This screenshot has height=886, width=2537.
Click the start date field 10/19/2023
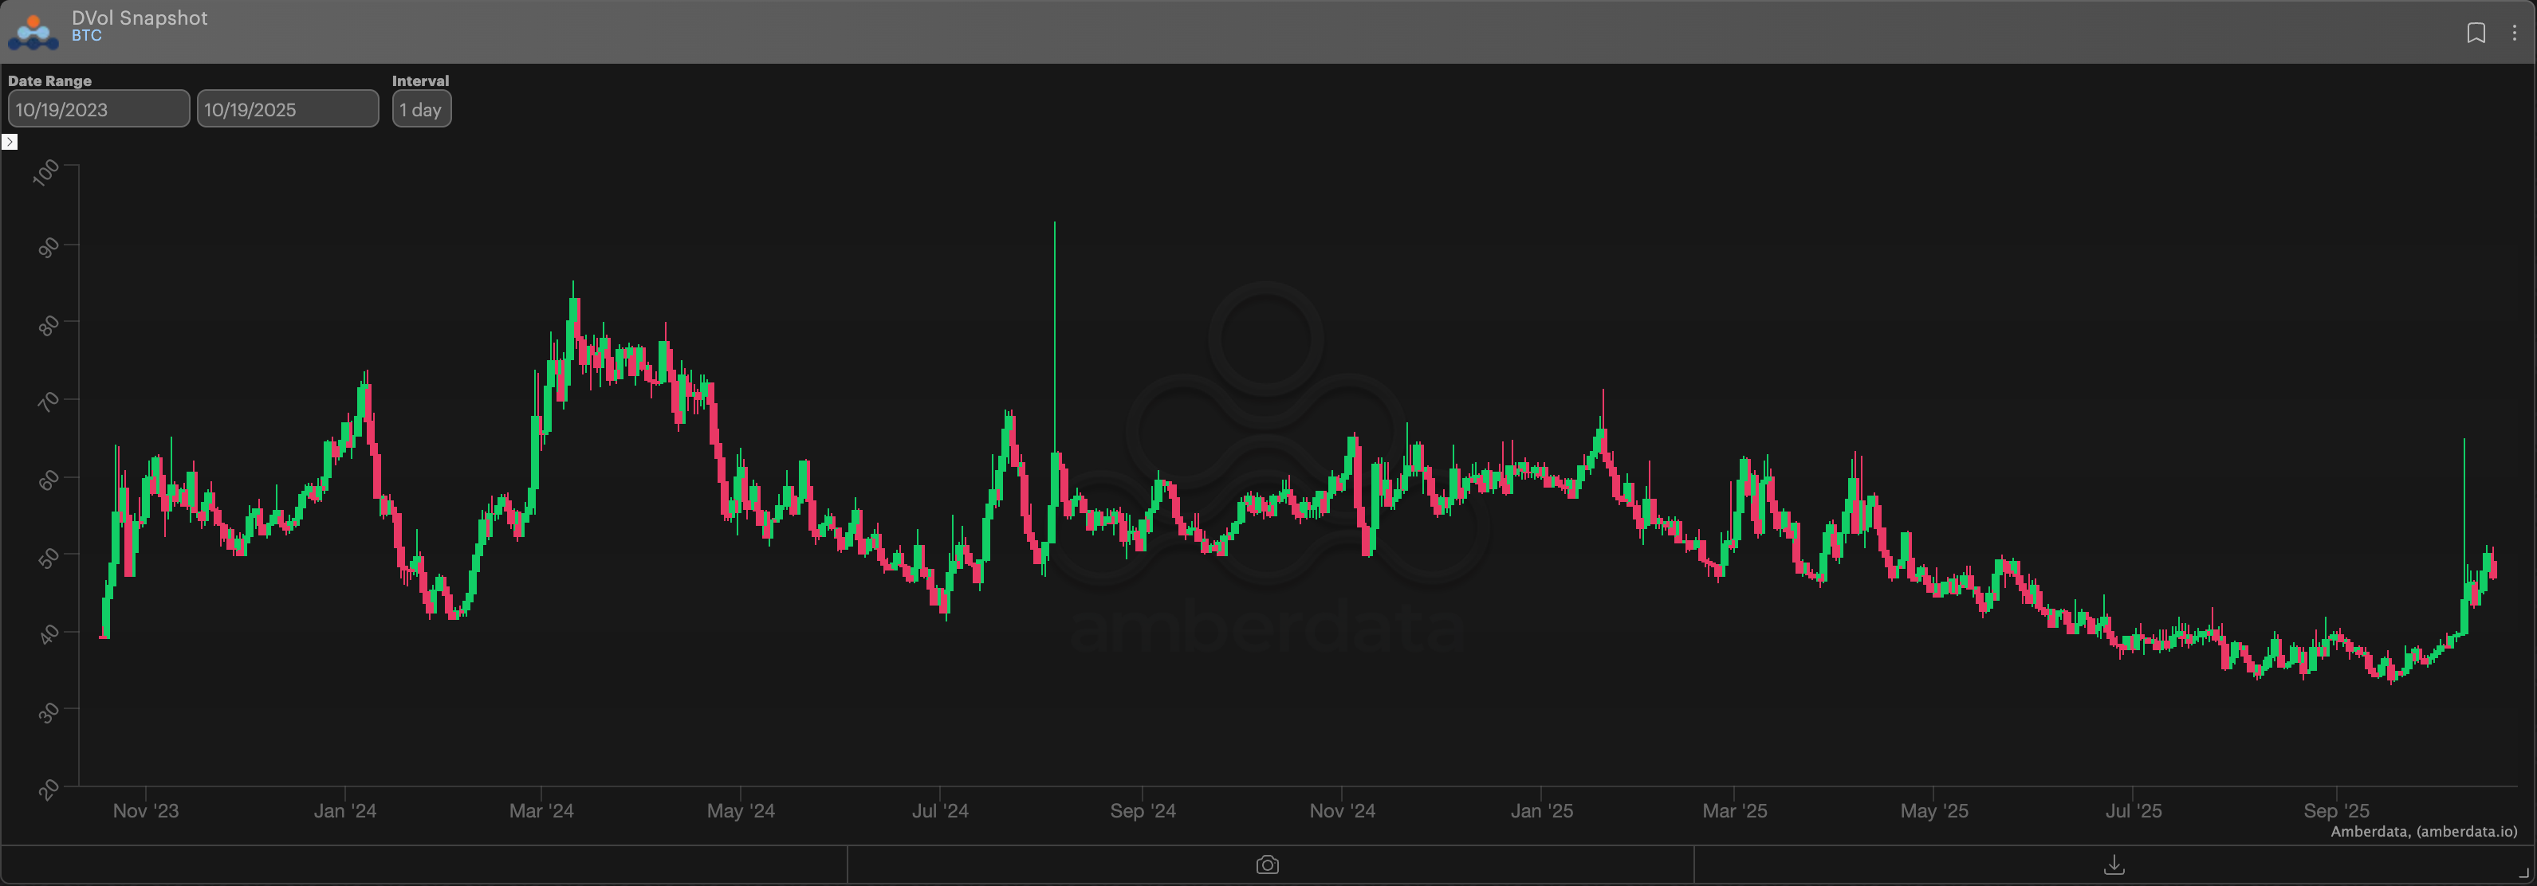(x=99, y=109)
